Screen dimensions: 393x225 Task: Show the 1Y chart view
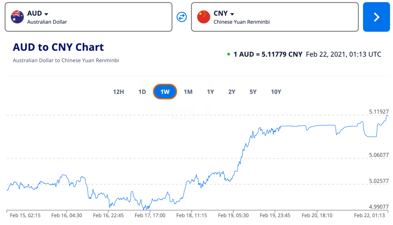[210, 92]
